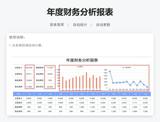
Task: Click the 管理费用 label in summary
Action: (x=39, y=68)
